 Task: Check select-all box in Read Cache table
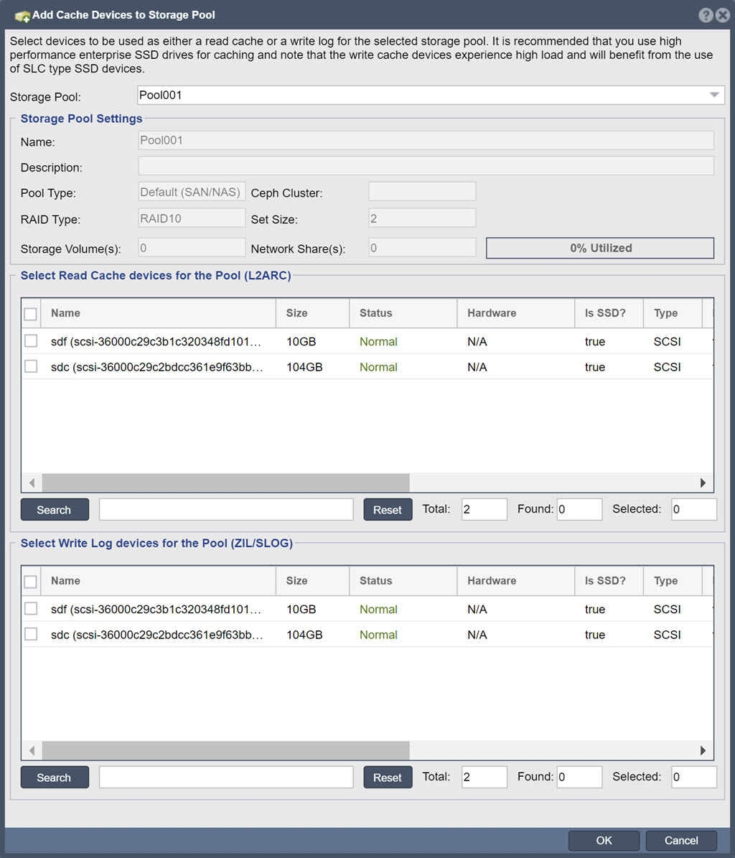31,314
